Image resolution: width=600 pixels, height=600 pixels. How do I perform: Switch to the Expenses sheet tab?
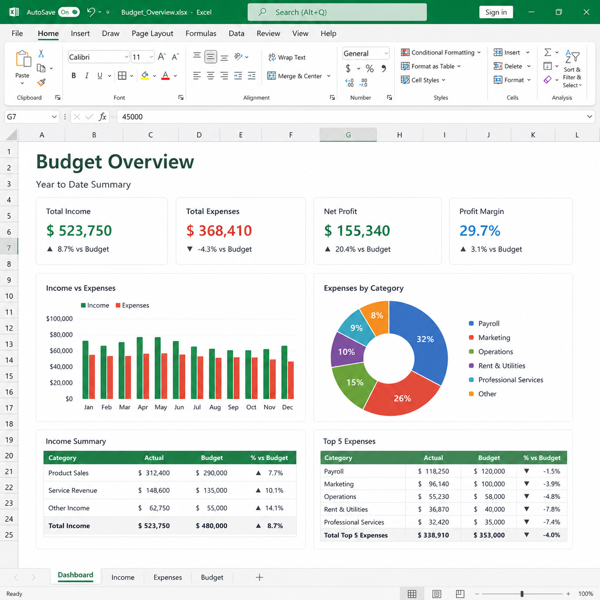pos(167,578)
